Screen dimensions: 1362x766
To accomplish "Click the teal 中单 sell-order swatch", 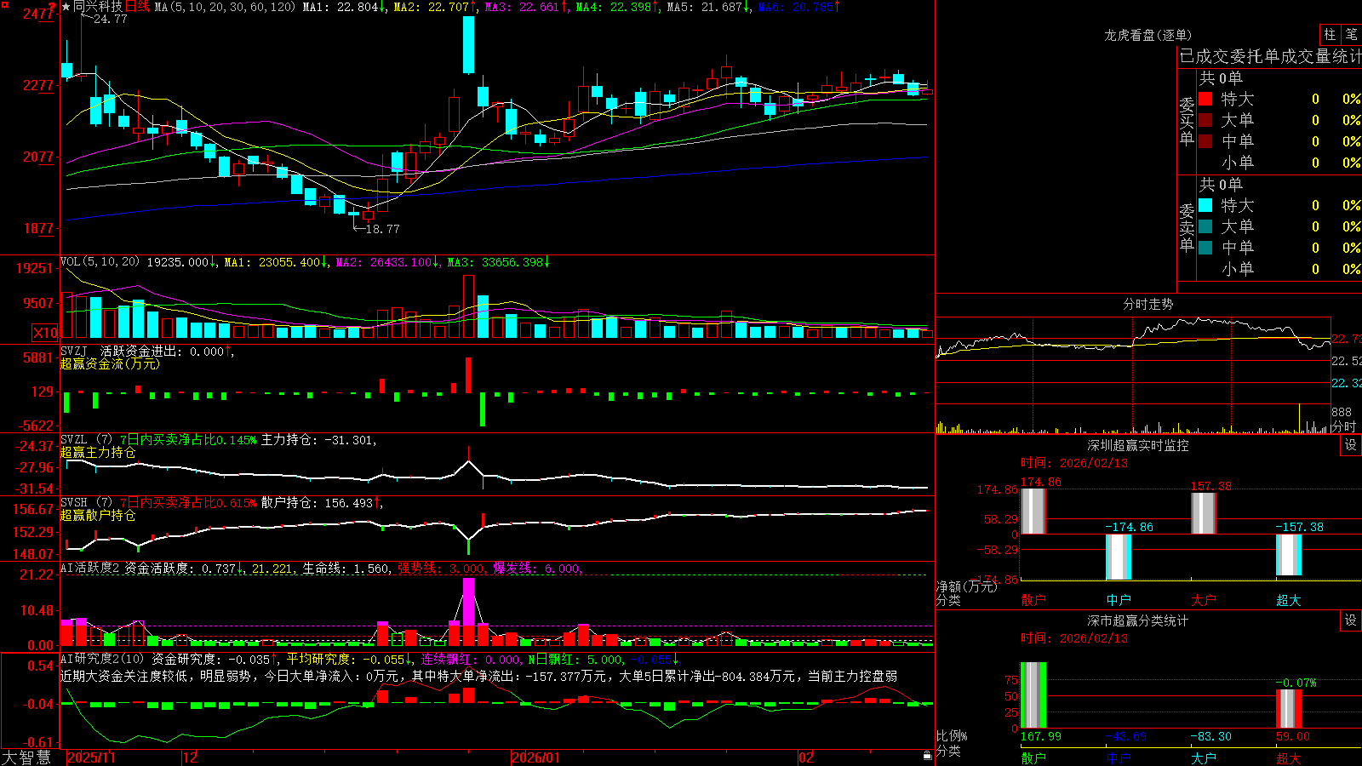I will pyautogui.click(x=1205, y=248).
